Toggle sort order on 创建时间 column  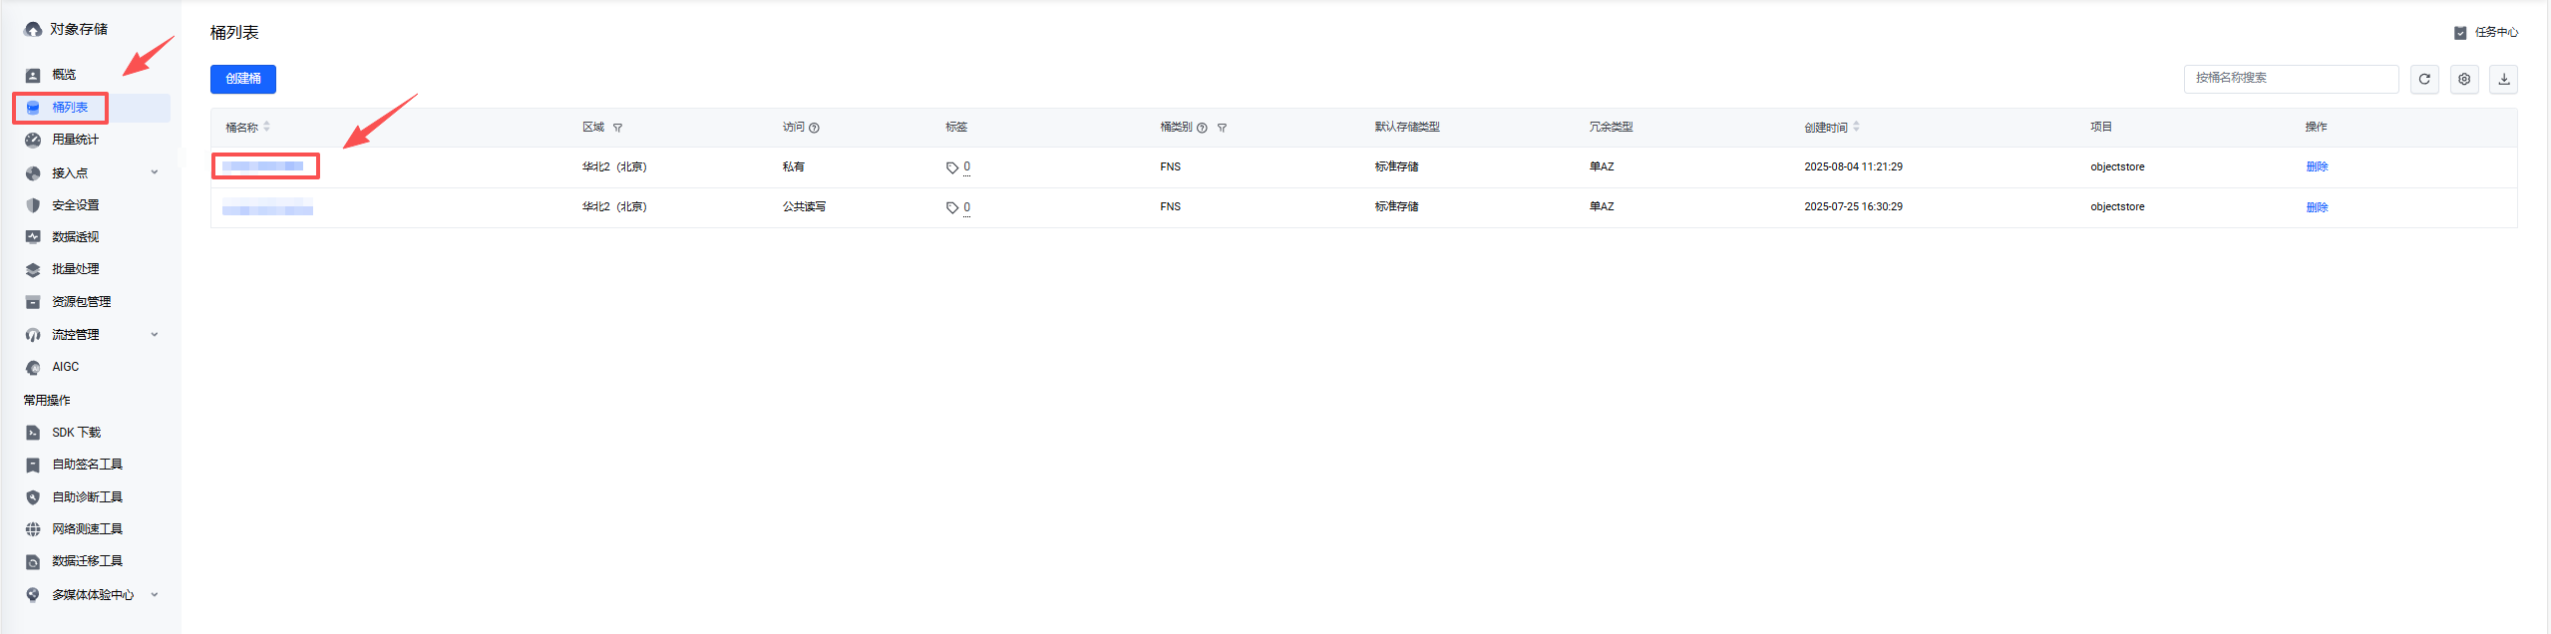pos(1856,127)
